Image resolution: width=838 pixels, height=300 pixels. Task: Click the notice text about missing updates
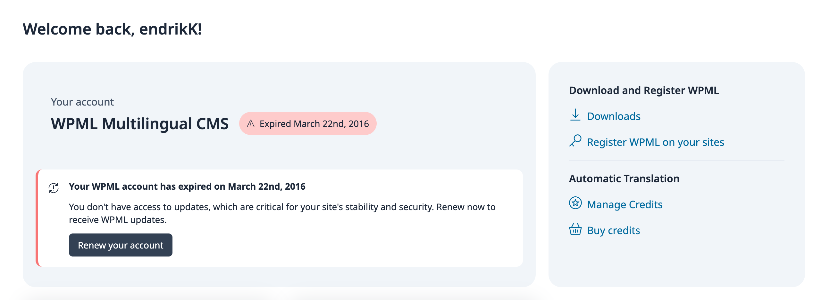[x=282, y=213]
